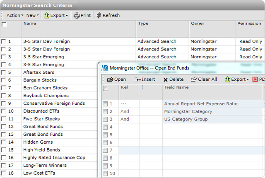This screenshot has height=178, width=265.
Task: Click And relation in dialog row 2
Action: click(125, 111)
